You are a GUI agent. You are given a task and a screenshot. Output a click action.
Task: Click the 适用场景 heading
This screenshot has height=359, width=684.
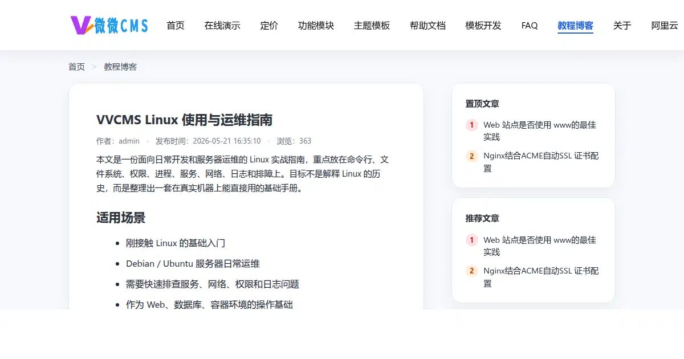pyautogui.click(x=121, y=218)
